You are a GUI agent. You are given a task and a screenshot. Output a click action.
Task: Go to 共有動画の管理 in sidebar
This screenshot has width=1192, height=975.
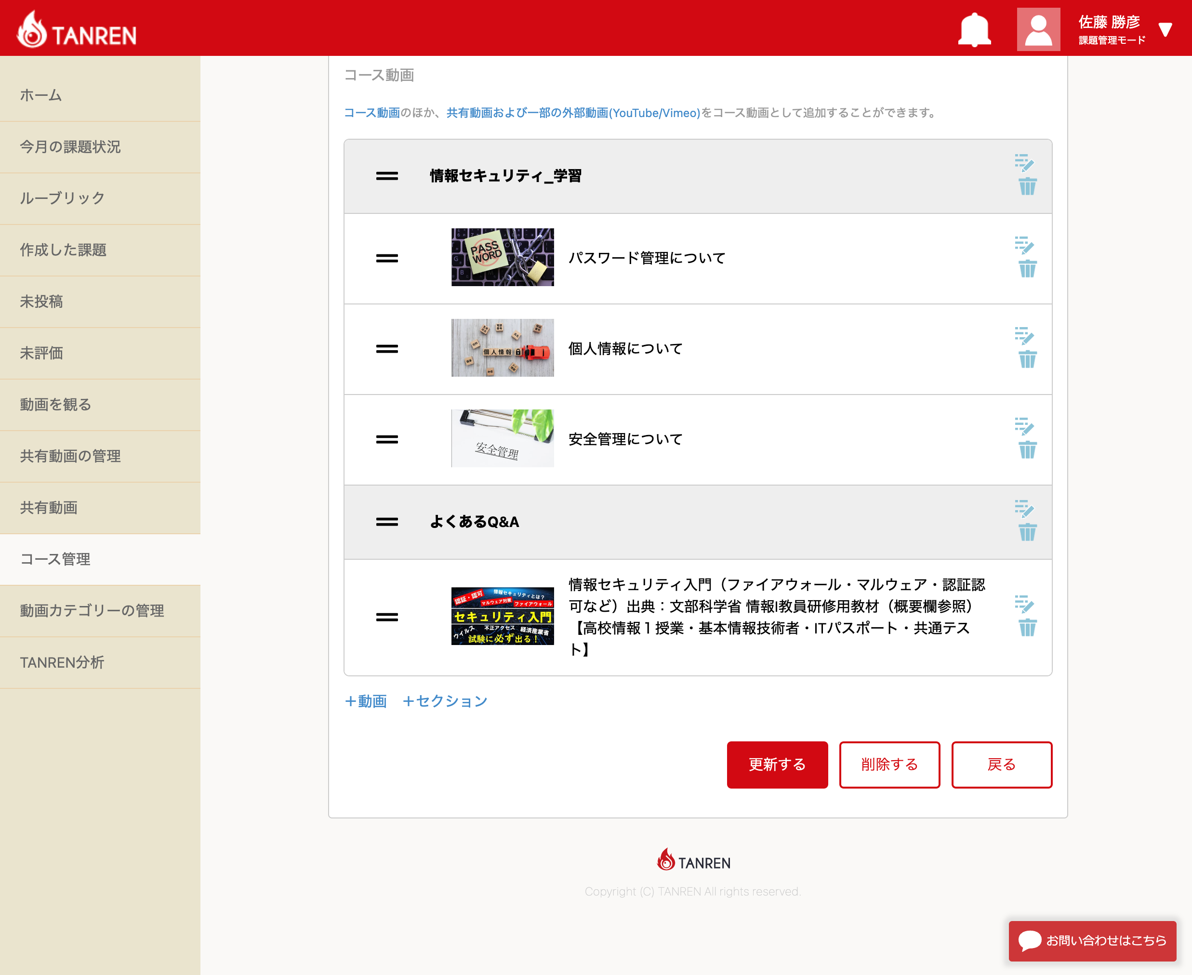(70, 456)
